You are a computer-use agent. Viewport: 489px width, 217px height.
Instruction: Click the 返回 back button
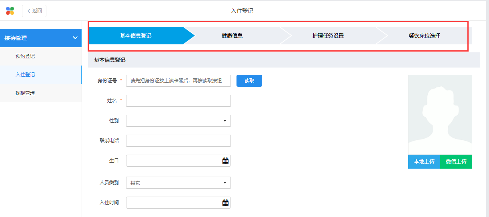click(x=34, y=11)
